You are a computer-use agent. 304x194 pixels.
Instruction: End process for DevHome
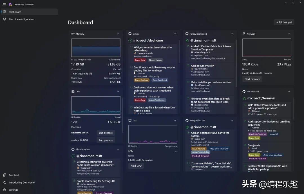point(106,133)
